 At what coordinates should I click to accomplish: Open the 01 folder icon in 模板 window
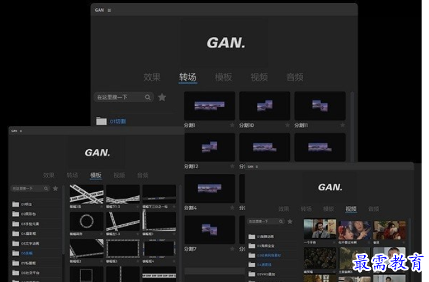(15, 204)
